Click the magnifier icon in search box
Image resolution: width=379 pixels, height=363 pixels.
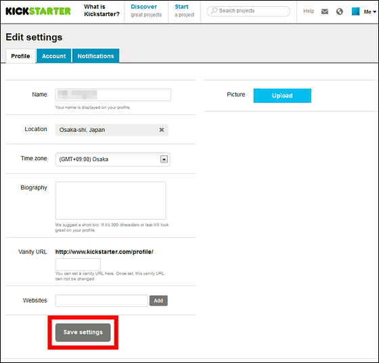click(x=214, y=11)
